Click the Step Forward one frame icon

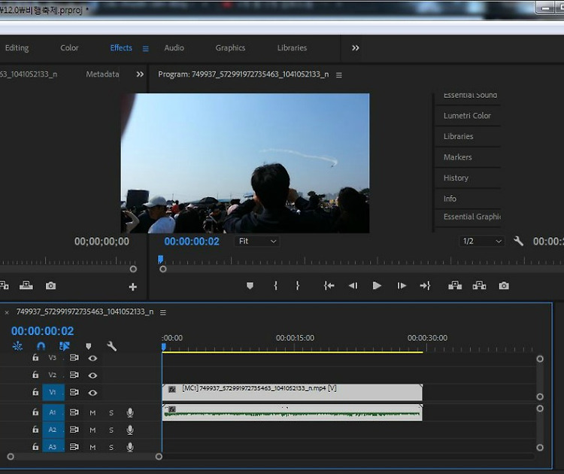[x=402, y=286]
